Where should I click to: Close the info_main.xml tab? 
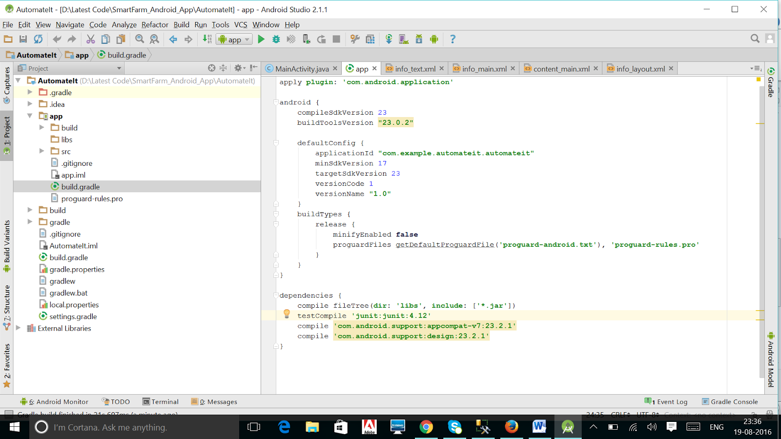[513, 68]
